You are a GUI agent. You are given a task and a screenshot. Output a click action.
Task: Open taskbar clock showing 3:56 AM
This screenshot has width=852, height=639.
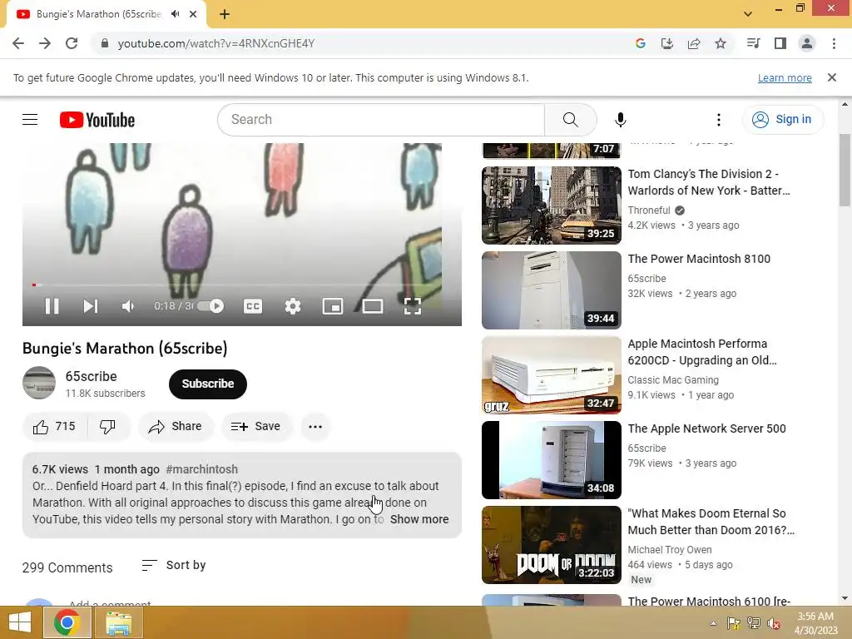click(x=815, y=623)
